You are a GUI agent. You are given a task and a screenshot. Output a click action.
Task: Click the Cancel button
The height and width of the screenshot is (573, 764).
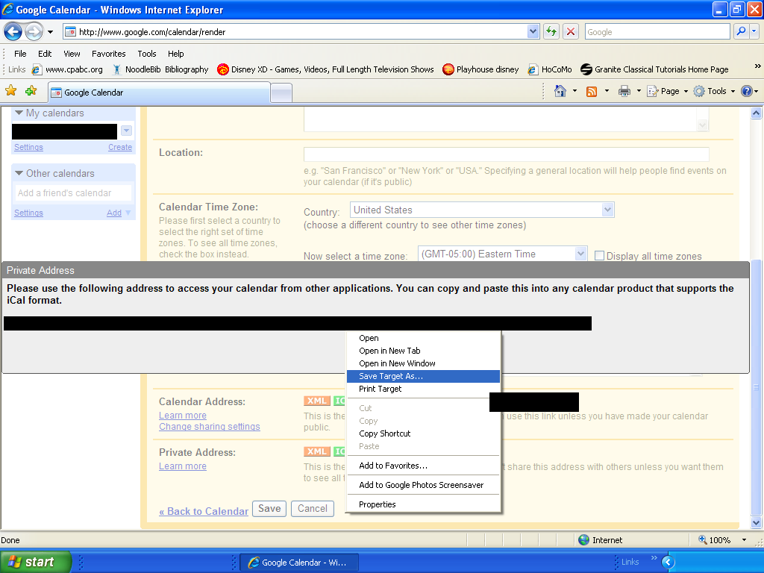313,509
